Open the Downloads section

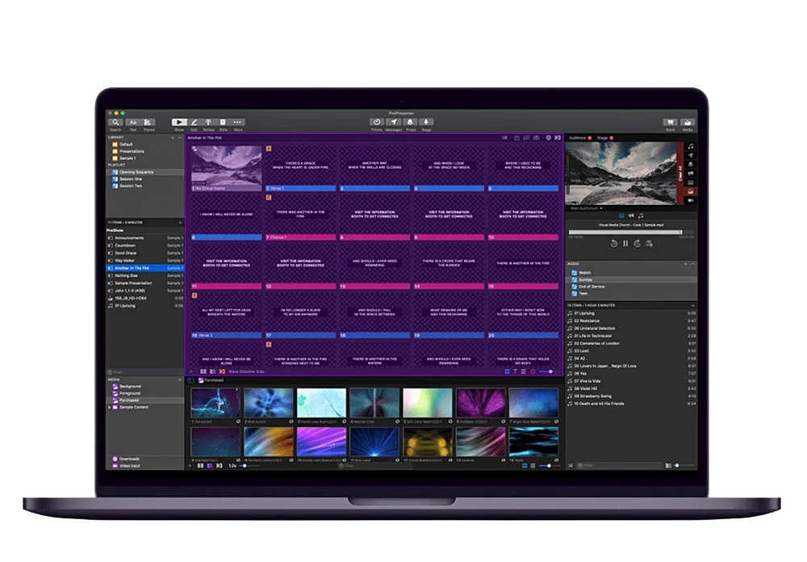[x=144, y=459]
